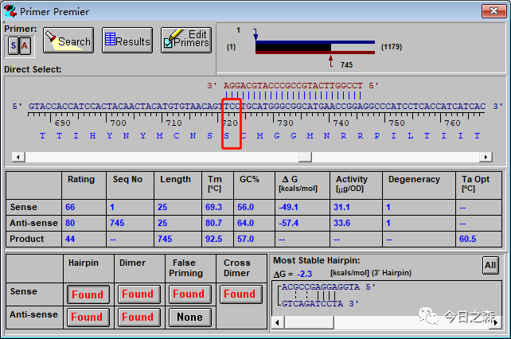Click the template DNA sequence line
Viewport: 511px width, 339px height.
point(257,107)
